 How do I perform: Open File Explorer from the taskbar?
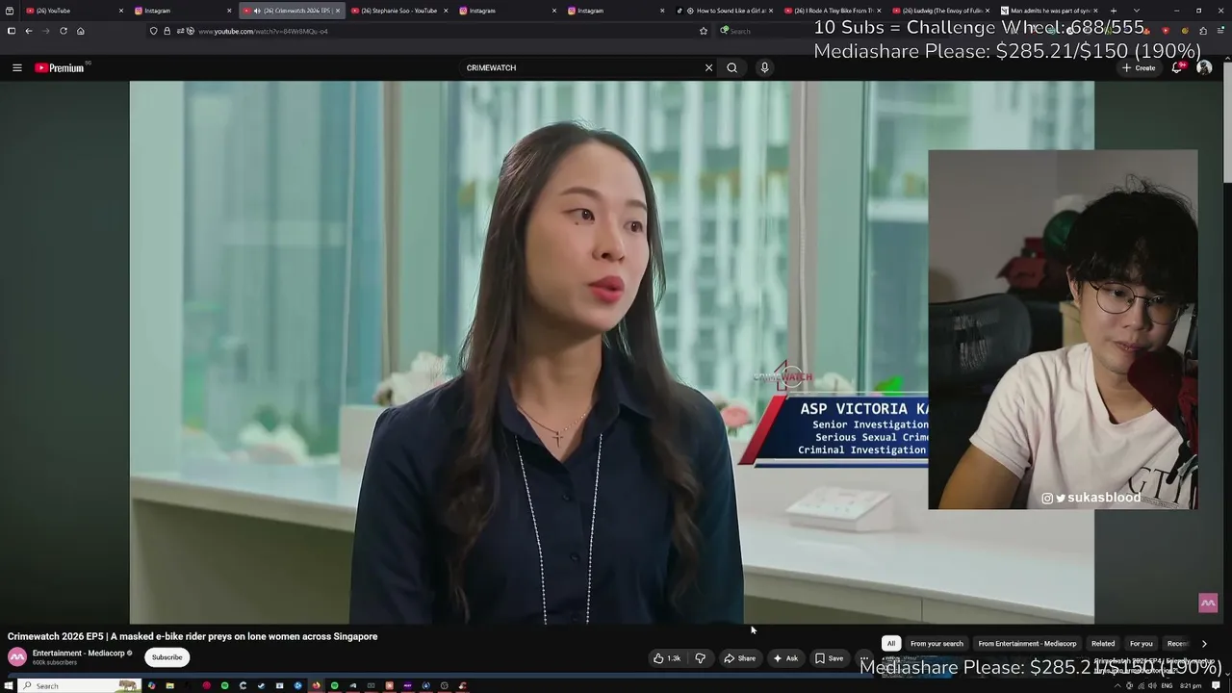click(x=169, y=685)
